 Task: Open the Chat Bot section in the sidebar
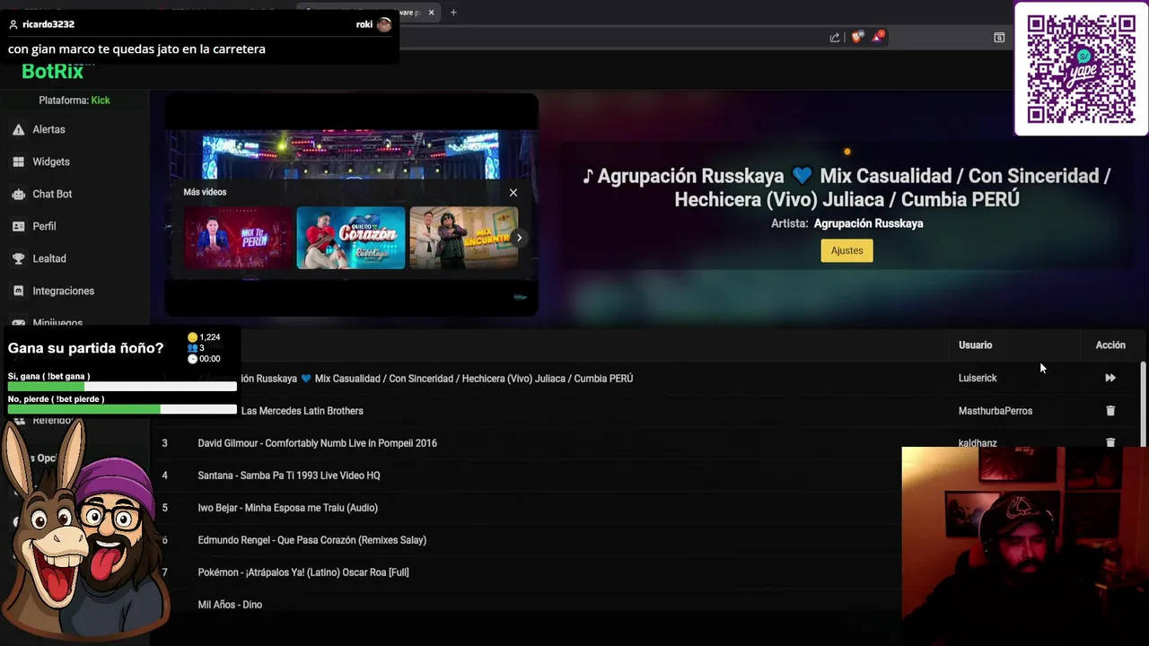[x=52, y=194]
